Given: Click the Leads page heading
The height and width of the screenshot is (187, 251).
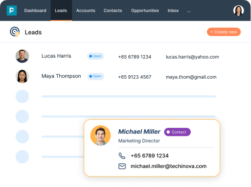Looking at the screenshot, I should 33,32.
